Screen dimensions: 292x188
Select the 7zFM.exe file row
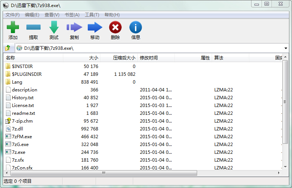coord(22,137)
